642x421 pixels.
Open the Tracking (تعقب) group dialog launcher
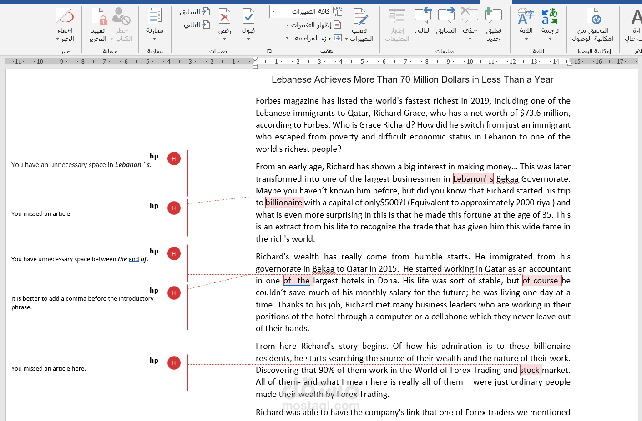[269, 51]
